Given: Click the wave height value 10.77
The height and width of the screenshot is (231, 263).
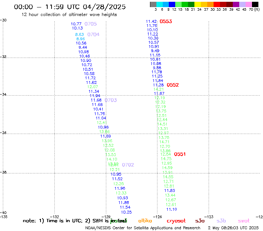Looking at the screenshot, I should tap(76, 24).
